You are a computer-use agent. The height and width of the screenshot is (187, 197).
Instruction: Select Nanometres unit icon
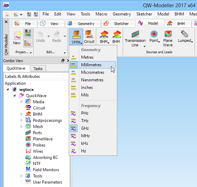pyautogui.click(x=74, y=80)
